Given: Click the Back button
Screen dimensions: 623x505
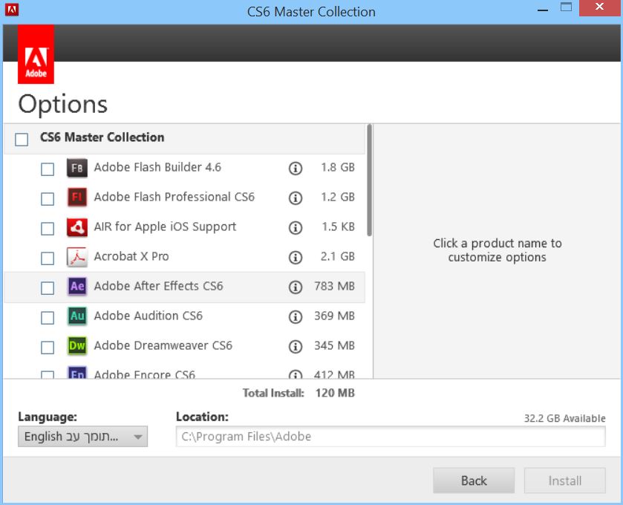Looking at the screenshot, I should [x=474, y=480].
